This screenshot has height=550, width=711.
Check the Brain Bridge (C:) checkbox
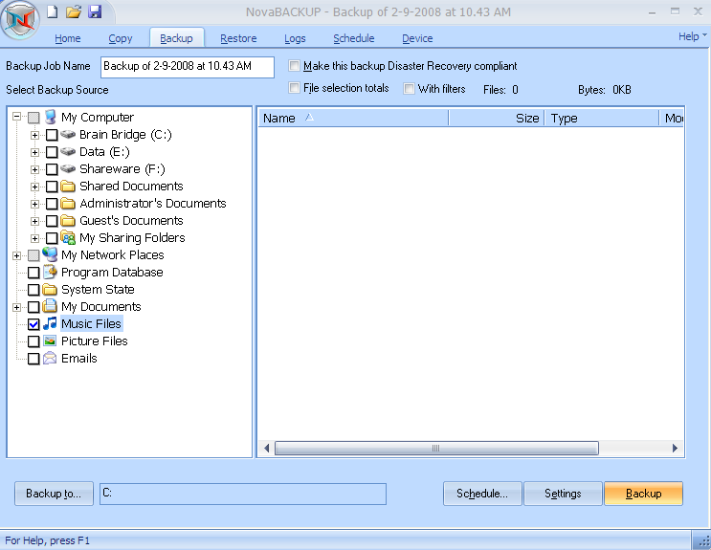pyautogui.click(x=52, y=135)
